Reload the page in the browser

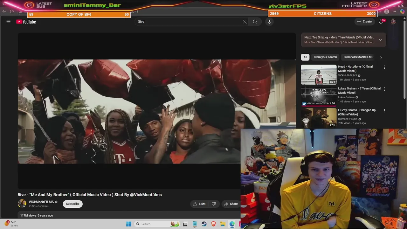click(x=12, y=11)
